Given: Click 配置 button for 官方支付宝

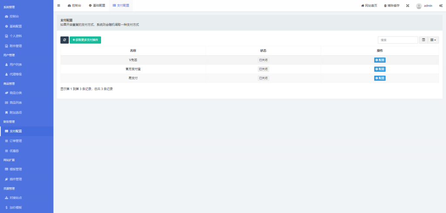Looking at the screenshot, I should tap(380, 69).
